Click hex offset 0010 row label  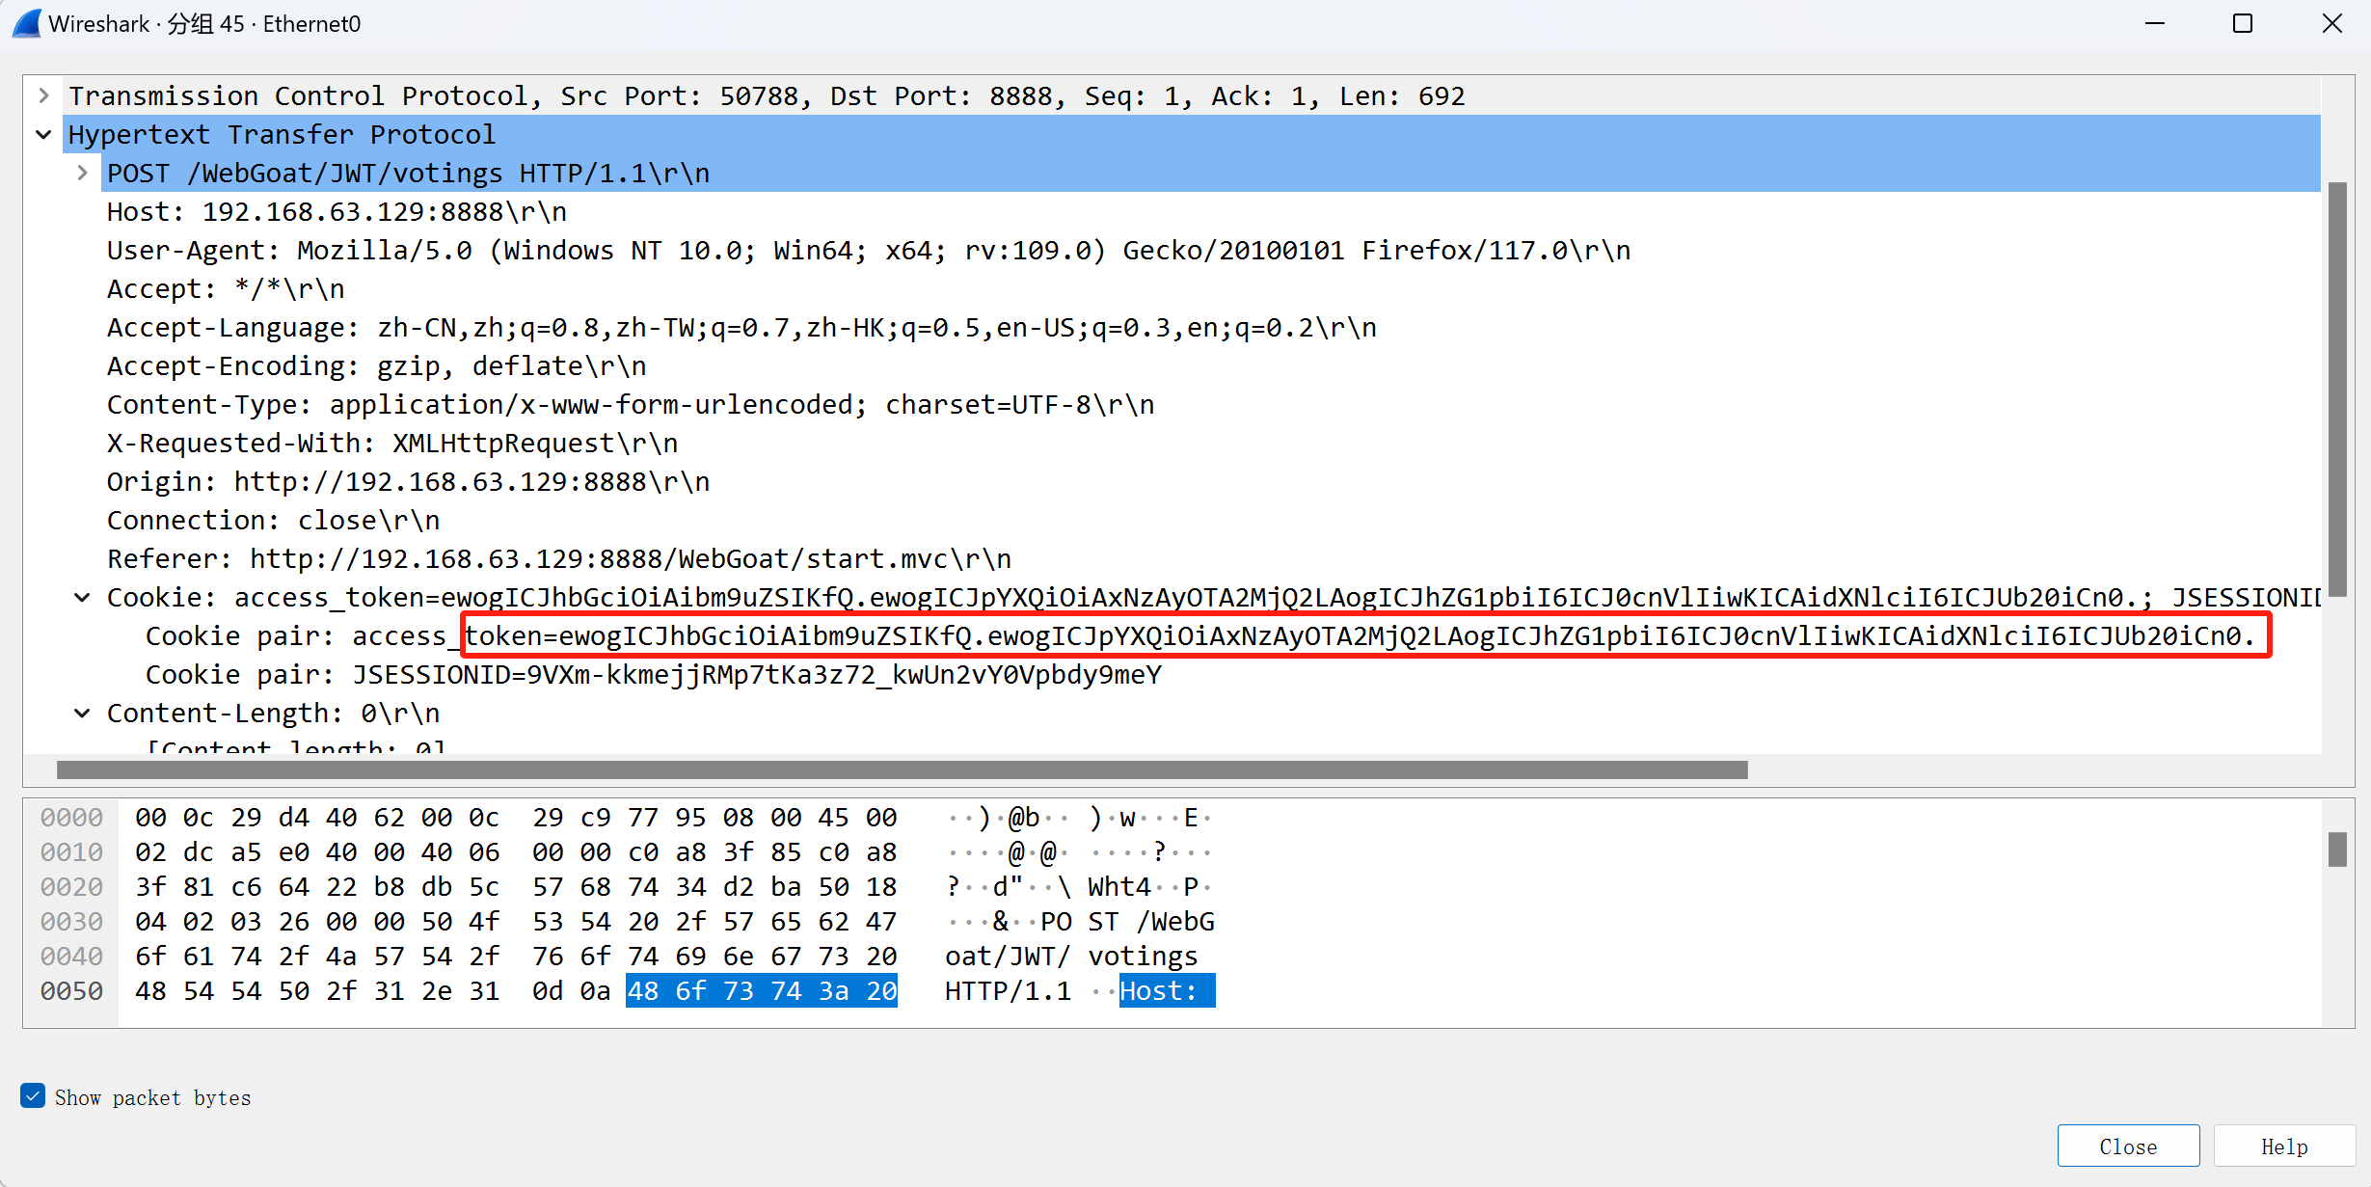(x=71, y=851)
